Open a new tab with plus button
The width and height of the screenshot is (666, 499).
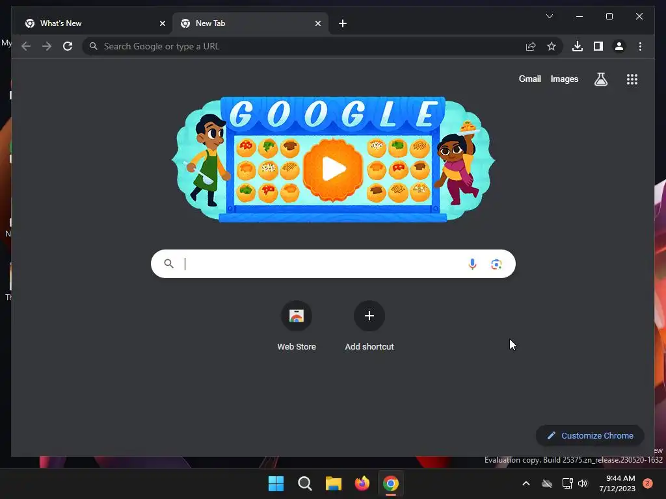(x=343, y=23)
